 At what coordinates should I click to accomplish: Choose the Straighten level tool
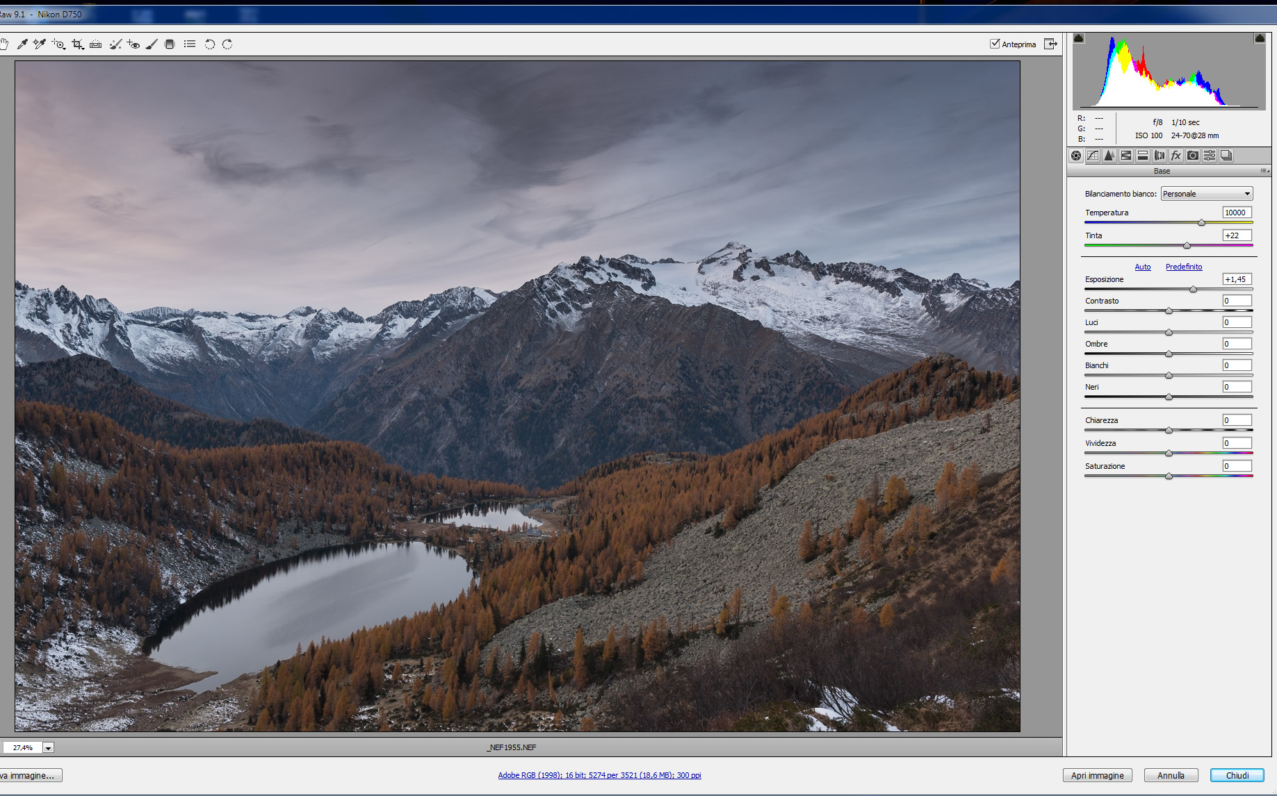(x=96, y=44)
